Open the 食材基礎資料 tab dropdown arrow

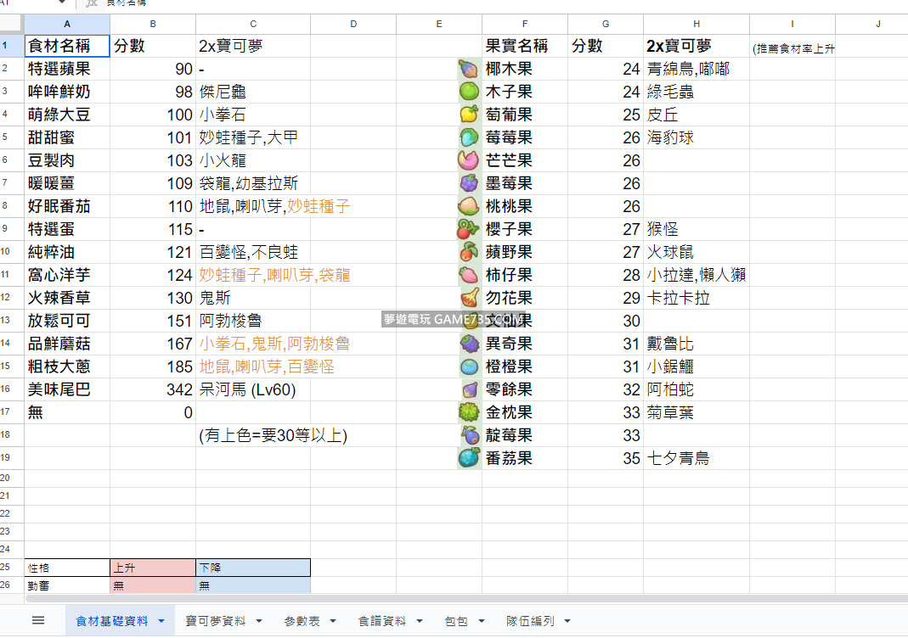click(x=161, y=621)
